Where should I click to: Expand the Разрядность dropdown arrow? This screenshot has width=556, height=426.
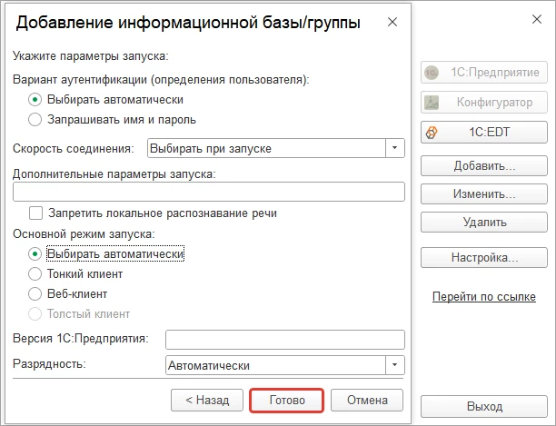394,365
